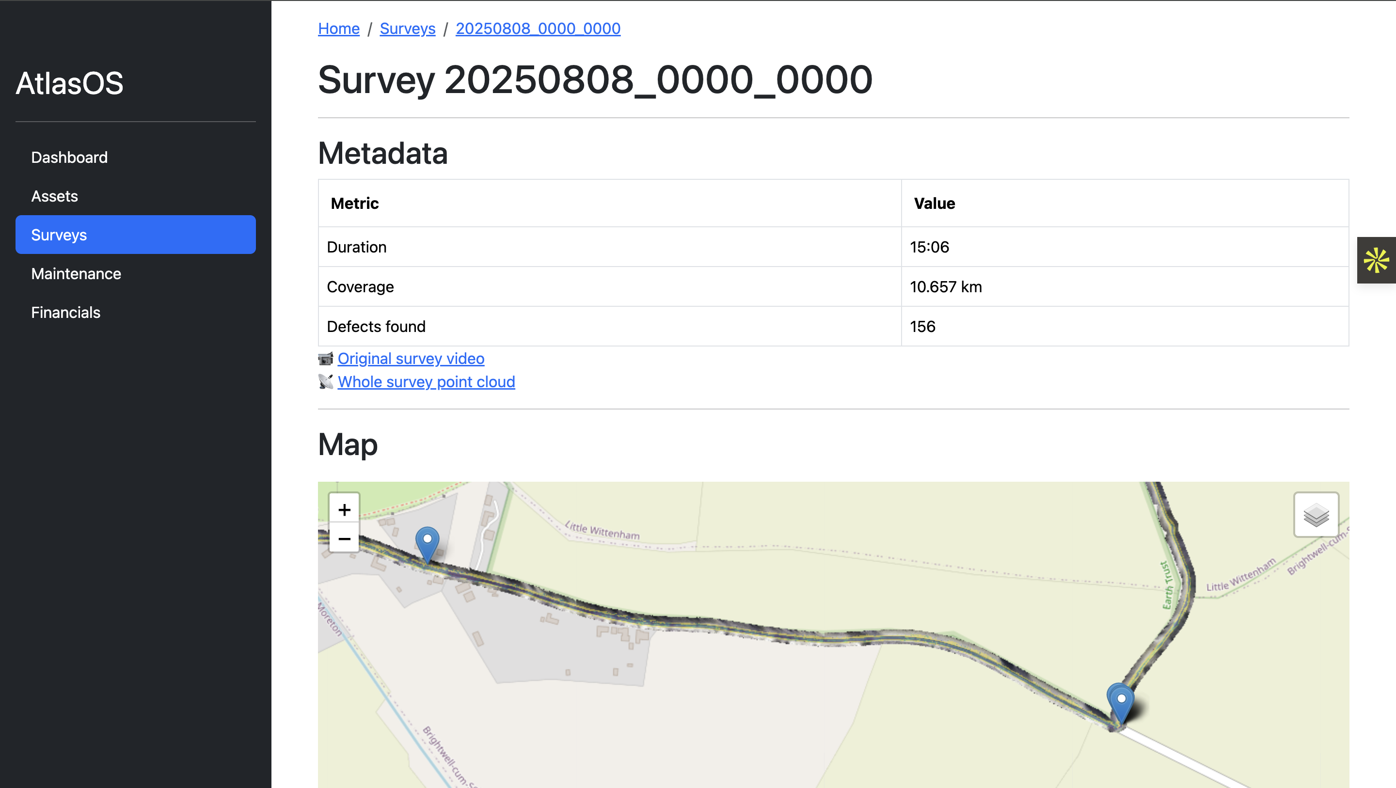The width and height of the screenshot is (1396, 788).
Task: Click the satellite dish icon beside point cloud link
Action: point(326,381)
